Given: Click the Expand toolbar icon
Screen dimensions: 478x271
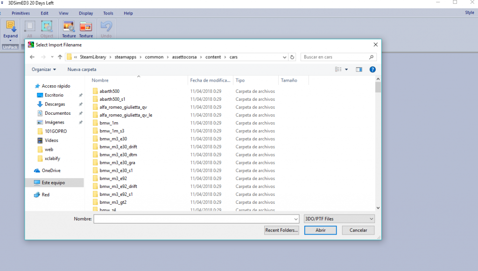Looking at the screenshot, I should pos(10,27).
